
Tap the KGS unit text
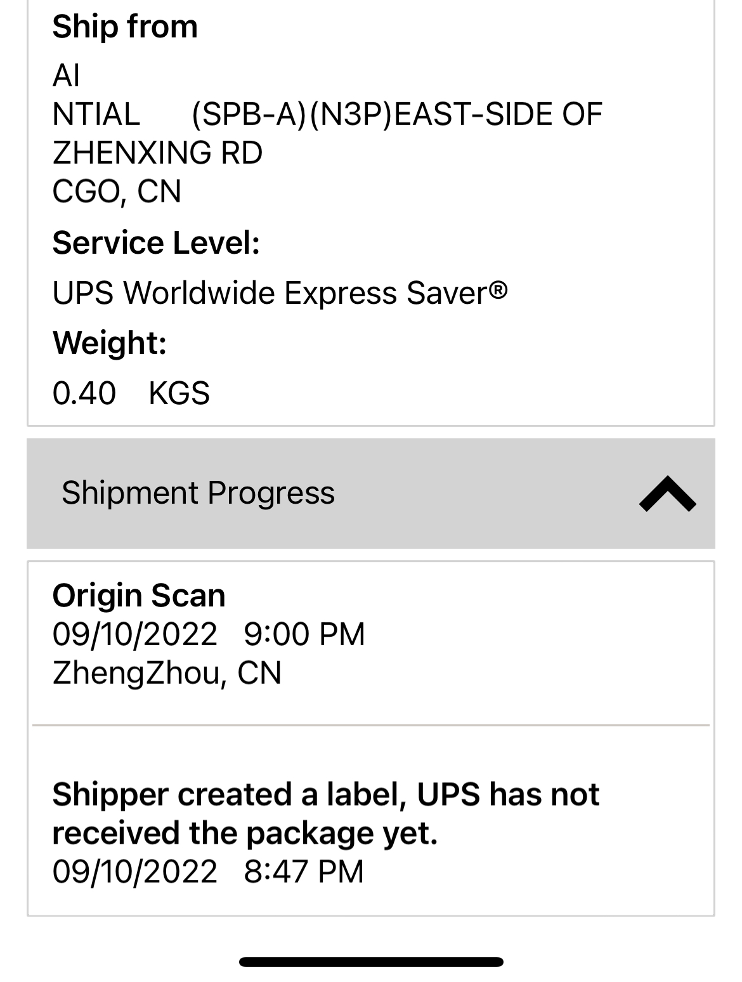click(x=179, y=393)
